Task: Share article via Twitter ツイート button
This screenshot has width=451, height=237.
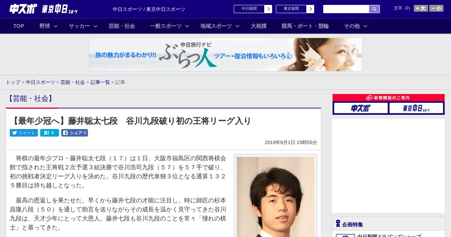Action: (x=24, y=133)
